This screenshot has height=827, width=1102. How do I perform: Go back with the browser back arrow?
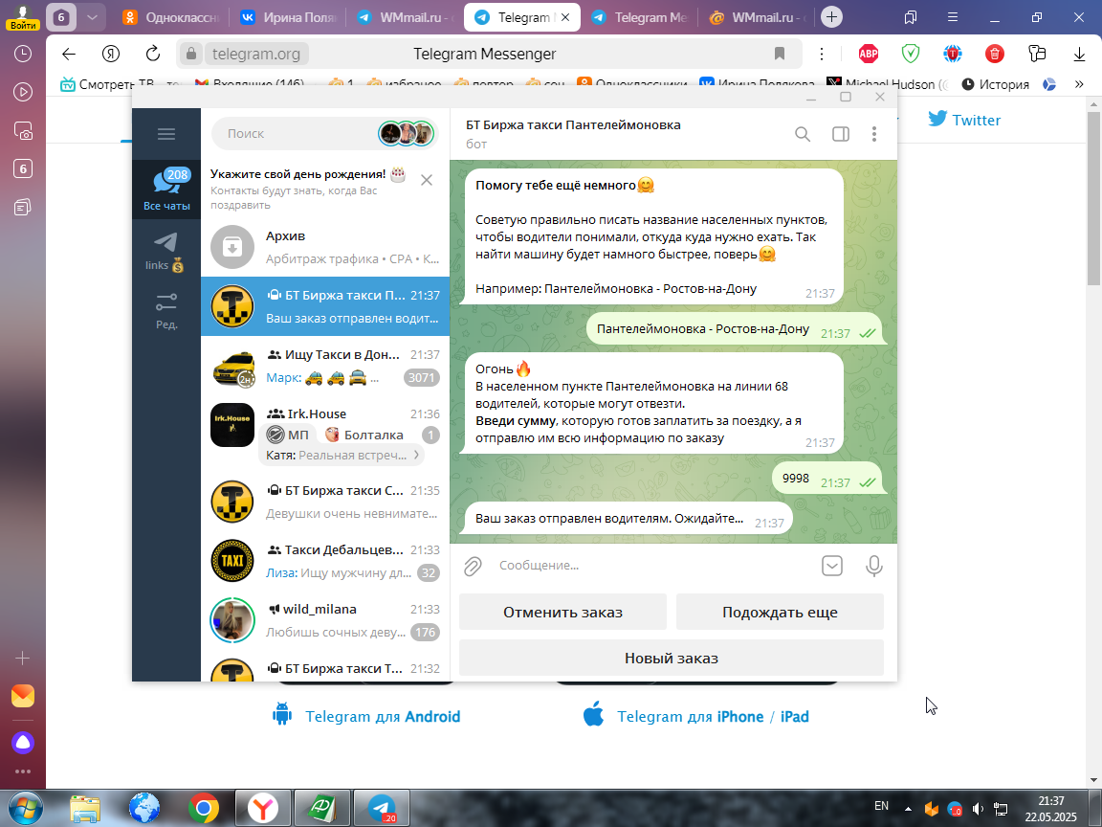(68, 54)
